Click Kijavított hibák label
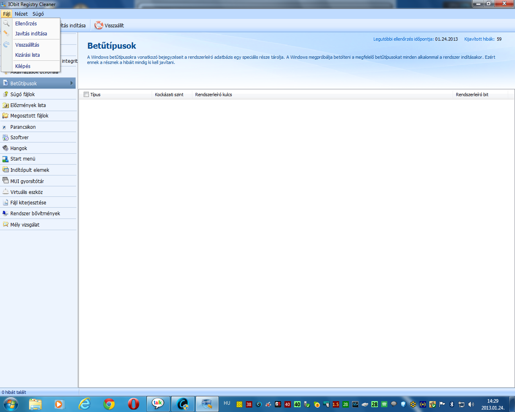The image size is (515, 412). point(479,39)
